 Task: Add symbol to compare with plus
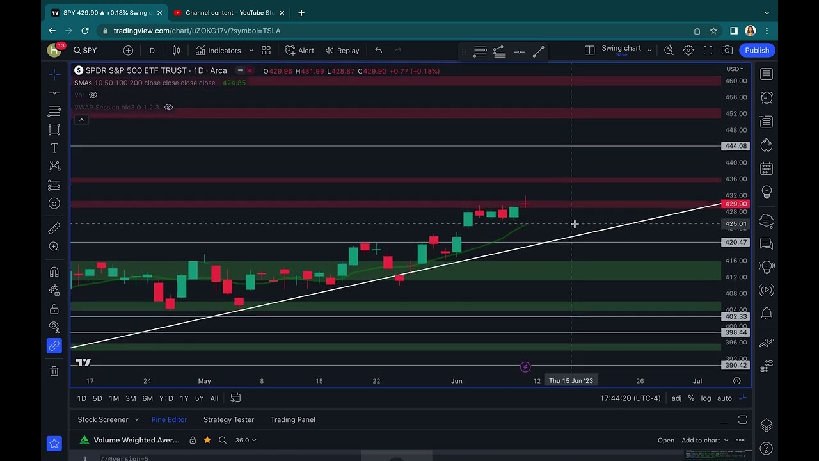(128, 51)
